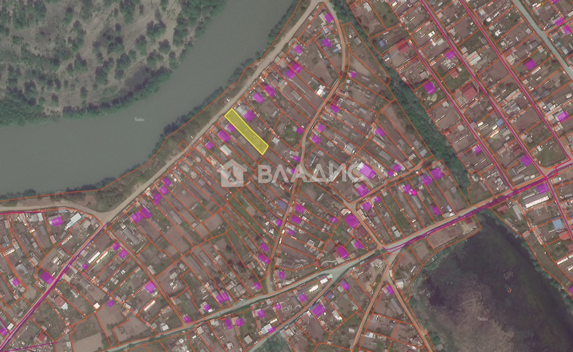Select the yellow highlighted land parcel

click(246, 132)
